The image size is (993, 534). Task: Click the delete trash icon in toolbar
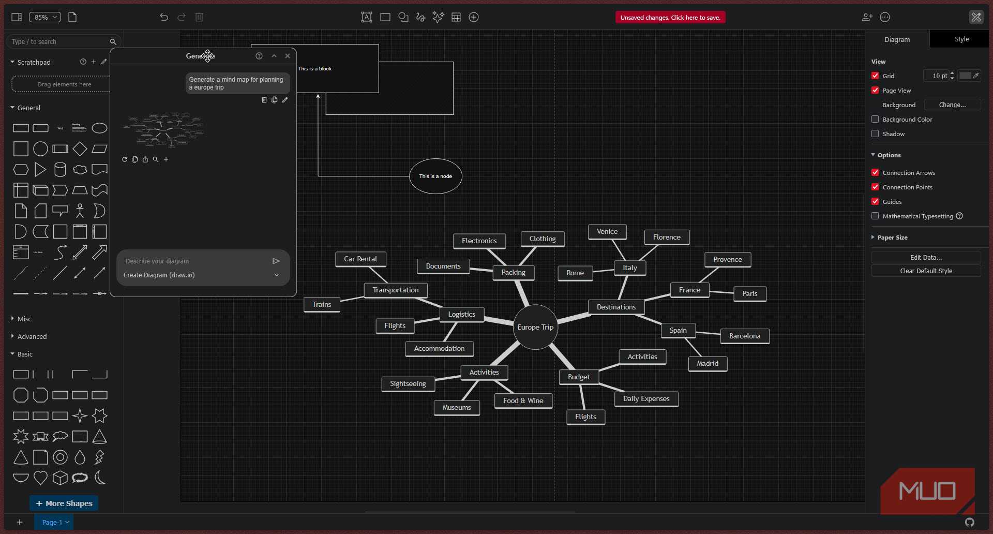pyautogui.click(x=199, y=17)
